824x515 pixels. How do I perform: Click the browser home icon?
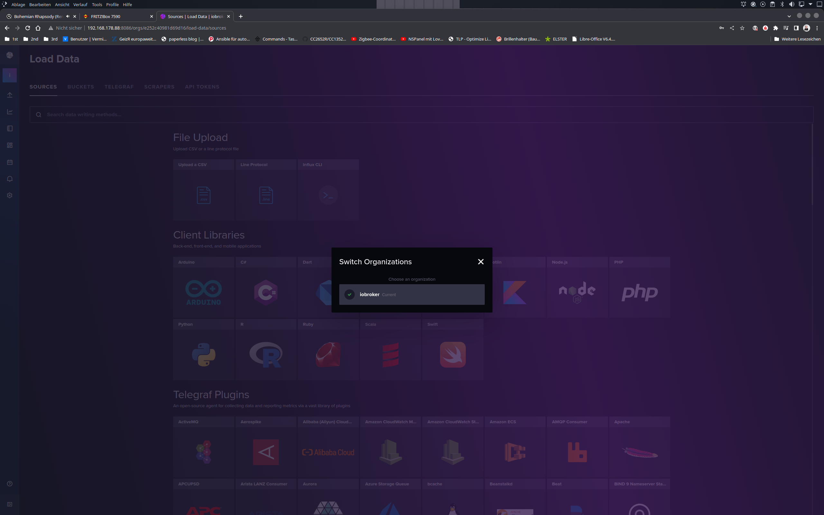(38, 28)
